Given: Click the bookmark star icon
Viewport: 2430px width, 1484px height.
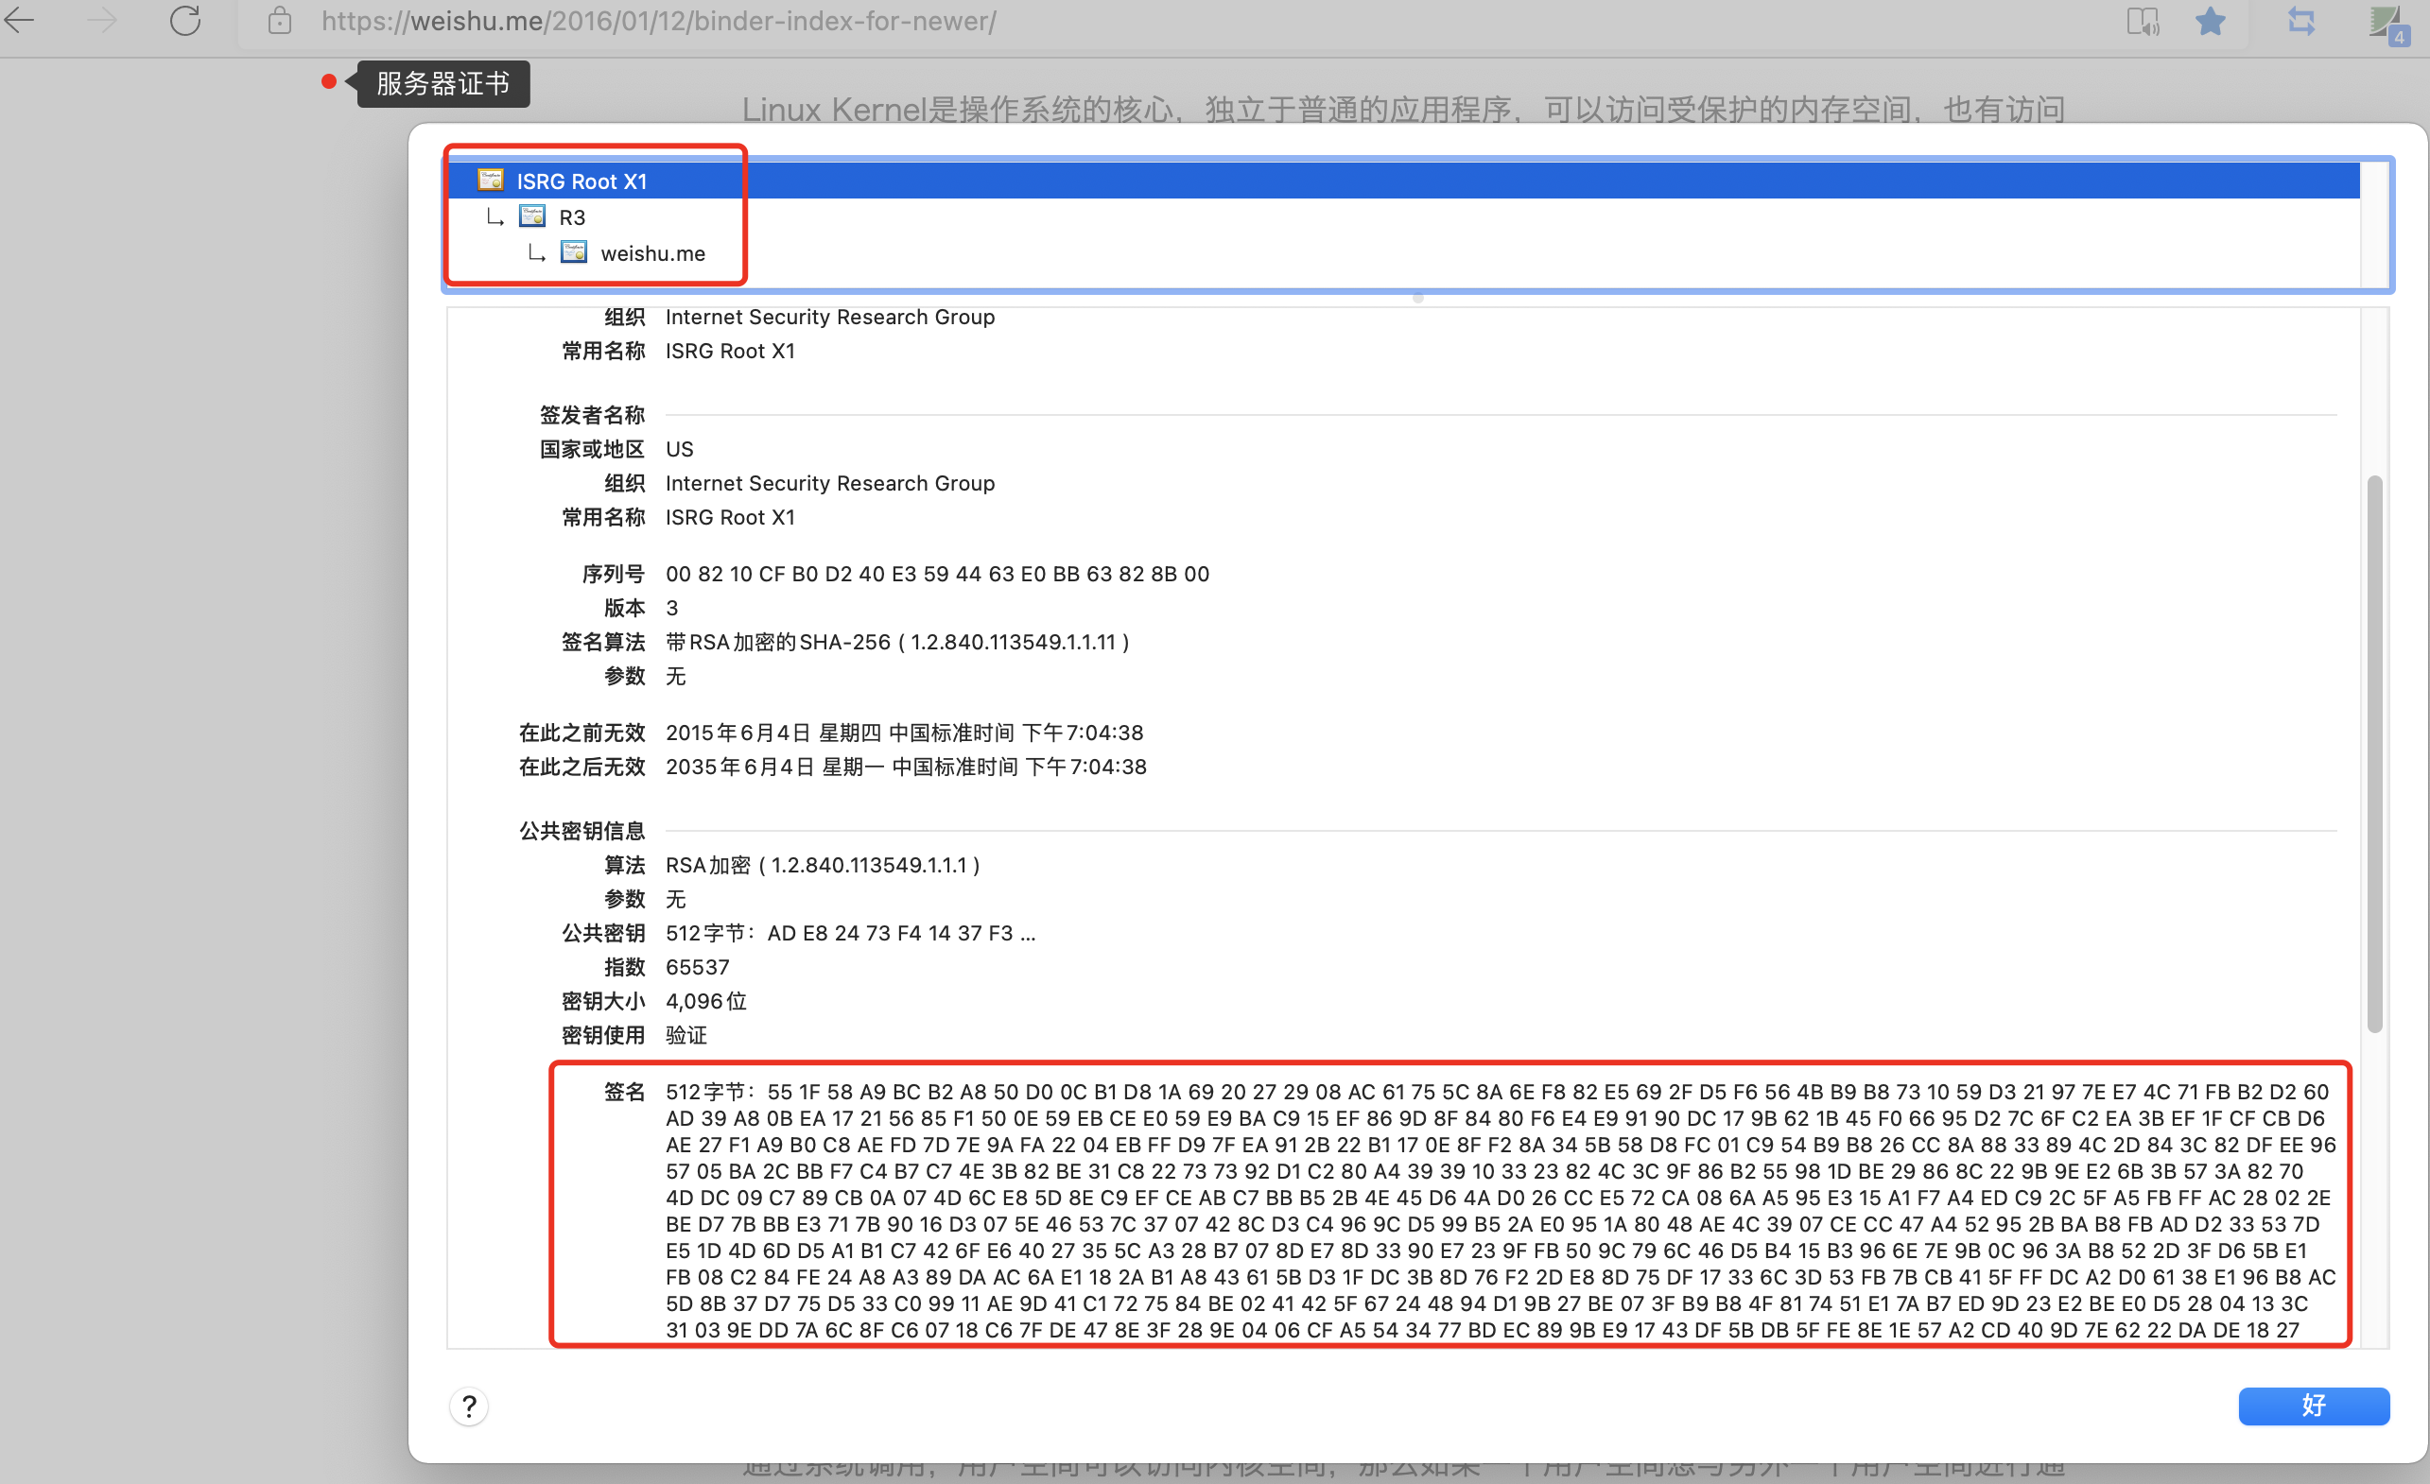Looking at the screenshot, I should click(2210, 21).
